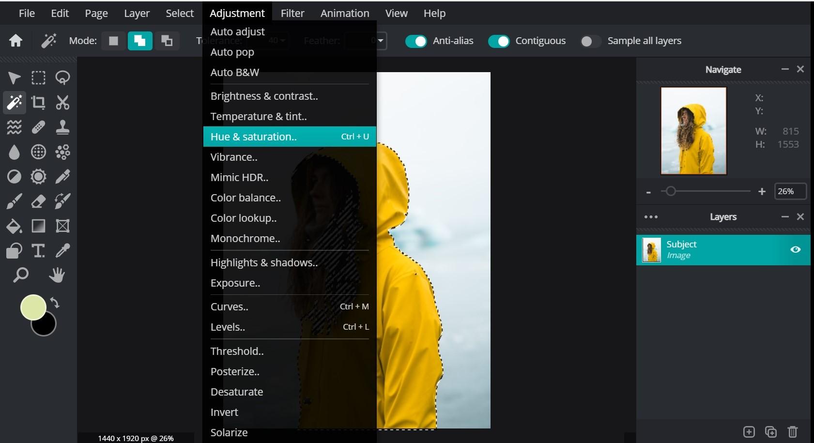
Task: Select the Zoom magnifier tool
Action: (20, 275)
